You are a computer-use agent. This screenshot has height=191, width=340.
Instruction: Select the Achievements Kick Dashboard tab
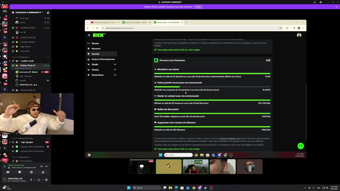(x=168, y=22)
